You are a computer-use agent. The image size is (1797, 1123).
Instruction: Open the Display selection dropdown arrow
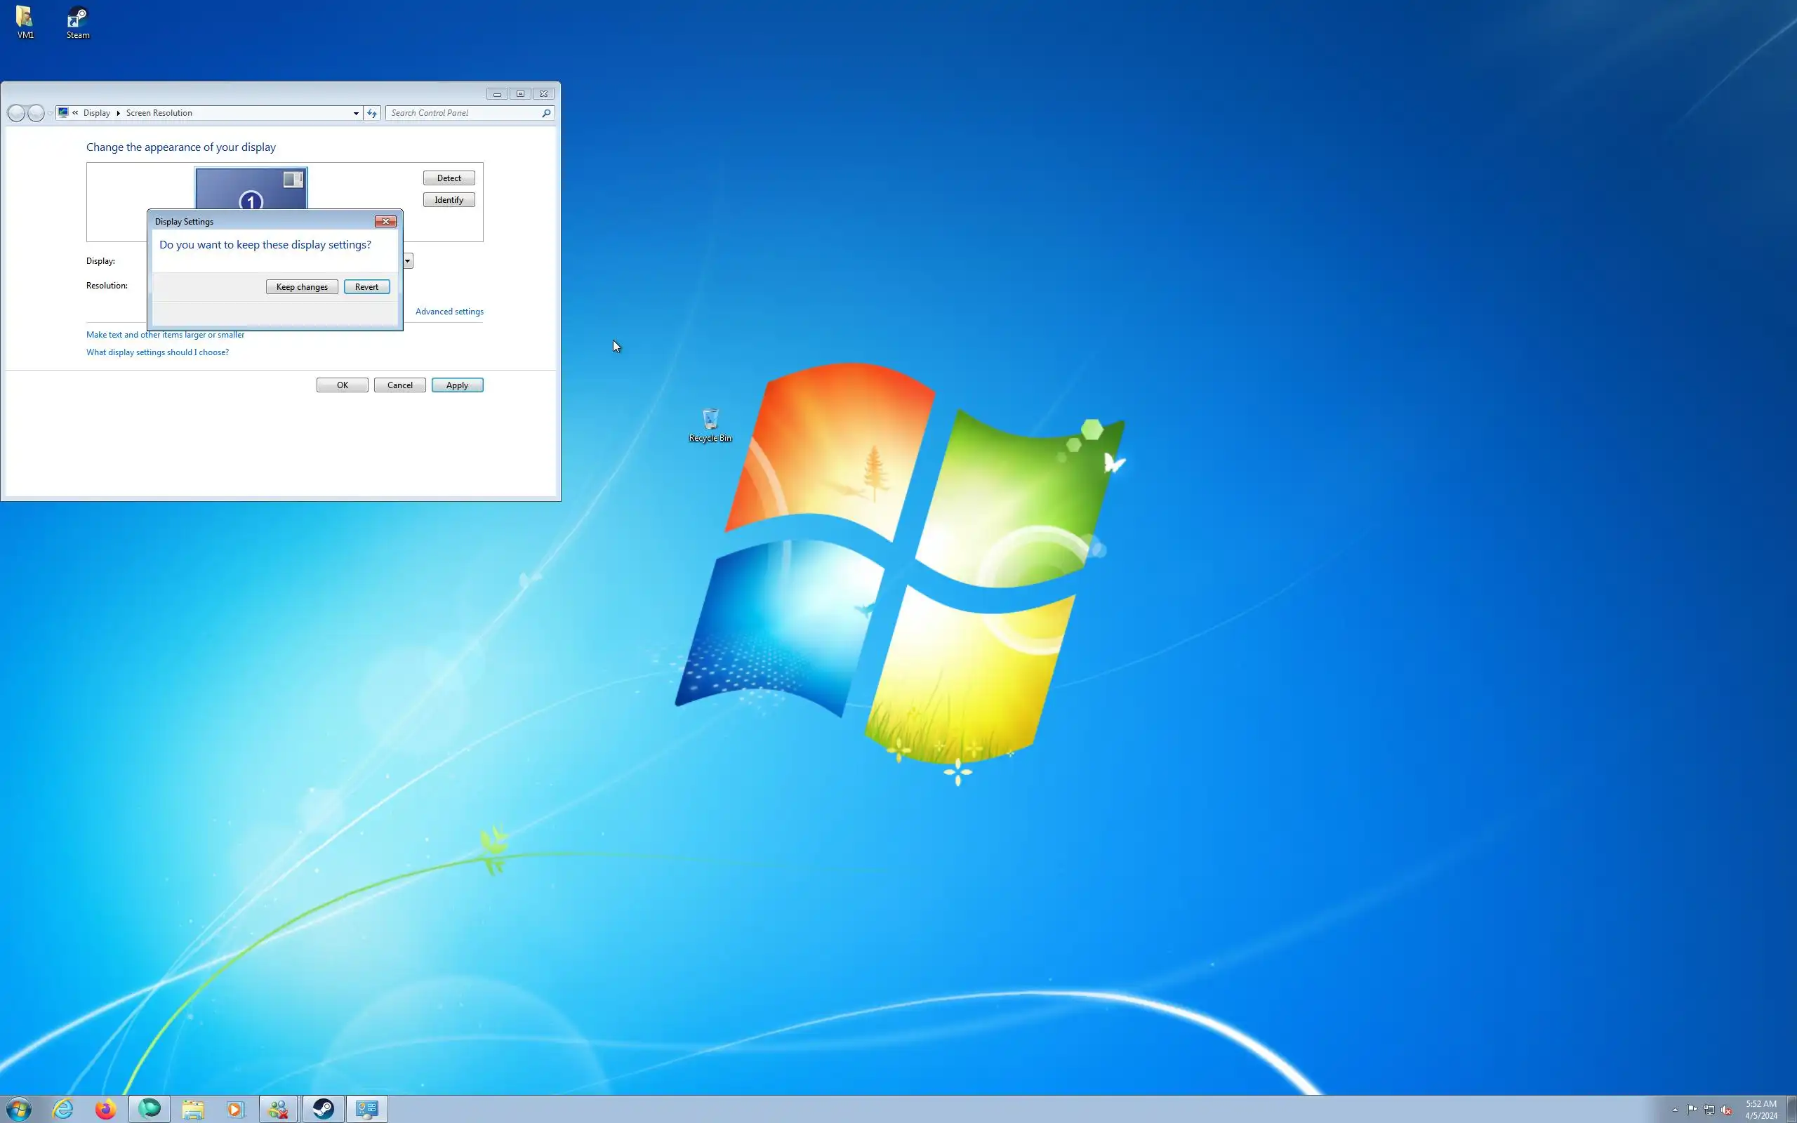pos(408,260)
